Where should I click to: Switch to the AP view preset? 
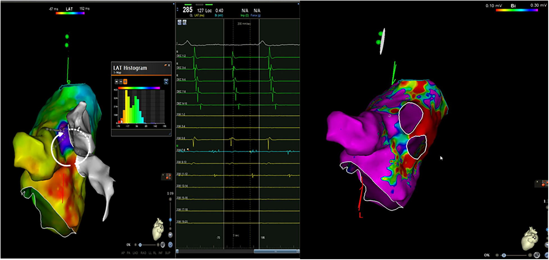point(123,253)
